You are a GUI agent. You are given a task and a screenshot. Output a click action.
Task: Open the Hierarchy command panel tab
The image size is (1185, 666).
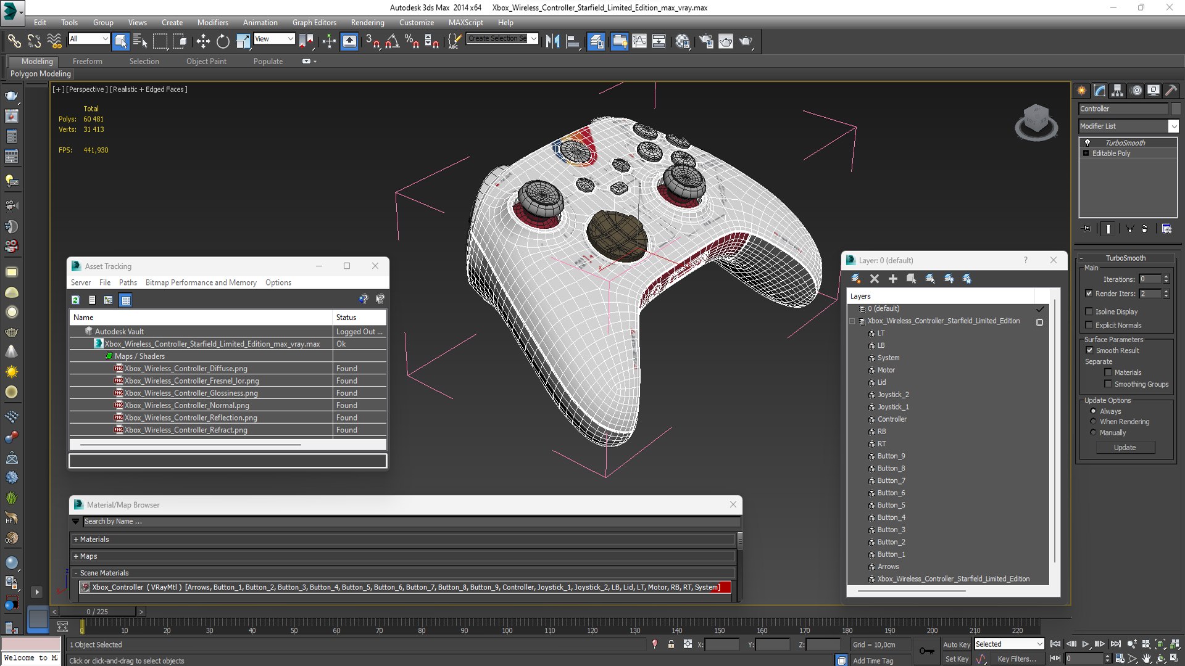1117,91
